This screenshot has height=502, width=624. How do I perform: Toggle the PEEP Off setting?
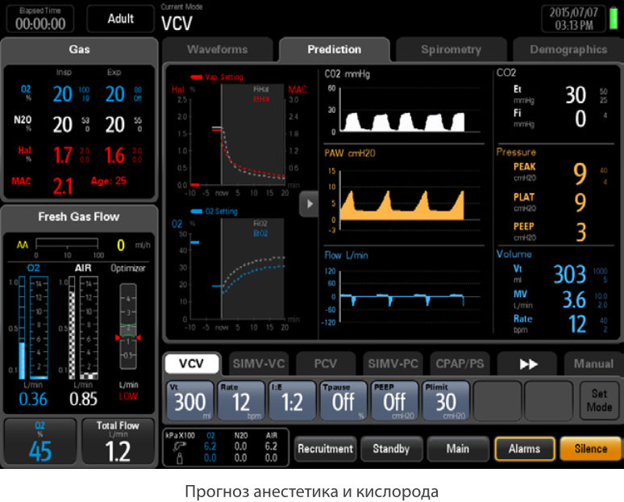tap(394, 400)
